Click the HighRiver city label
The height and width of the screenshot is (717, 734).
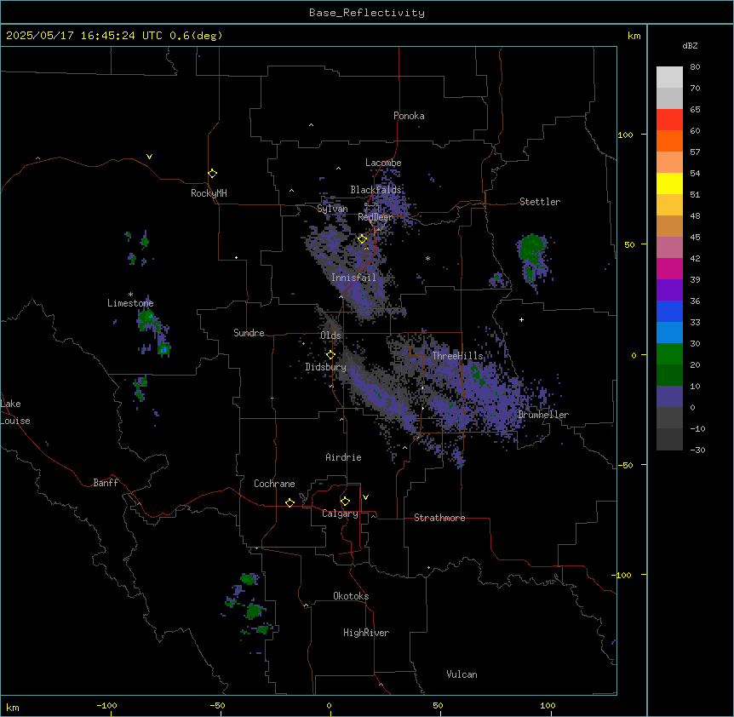(366, 633)
